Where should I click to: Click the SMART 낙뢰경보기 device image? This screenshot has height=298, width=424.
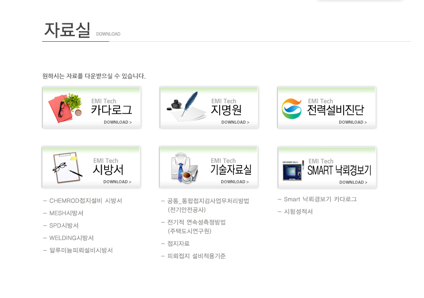293,170
